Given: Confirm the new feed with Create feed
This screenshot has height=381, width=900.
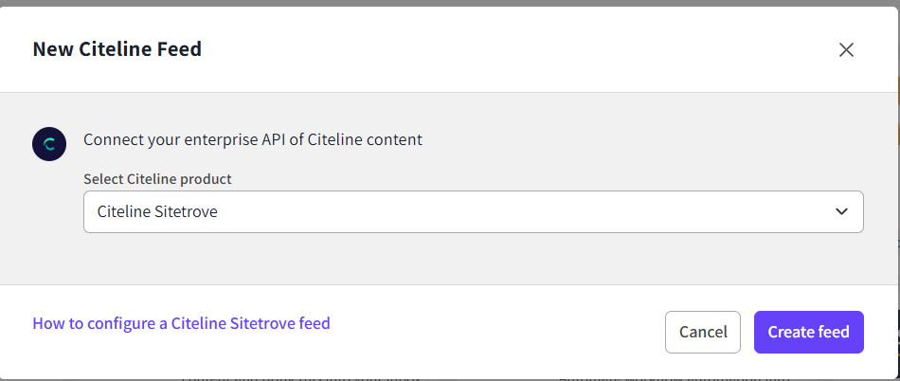Looking at the screenshot, I should pyautogui.click(x=808, y=332).
